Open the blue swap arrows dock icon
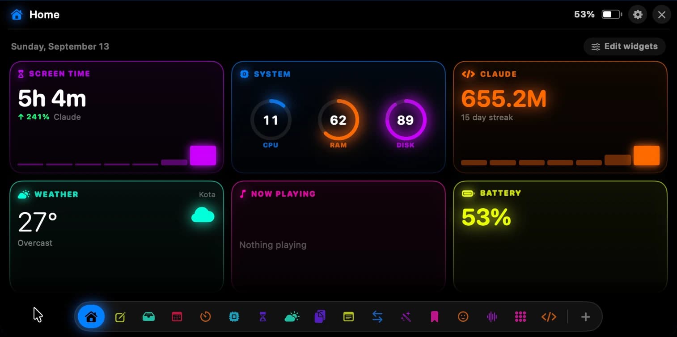This screenshot has height=337, width=677. [x=377, y=317]
